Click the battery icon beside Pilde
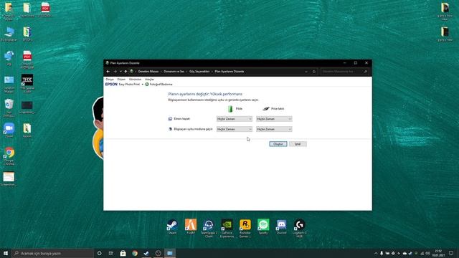This screenshot has width=459, height=258. click(x=230, y=109)
